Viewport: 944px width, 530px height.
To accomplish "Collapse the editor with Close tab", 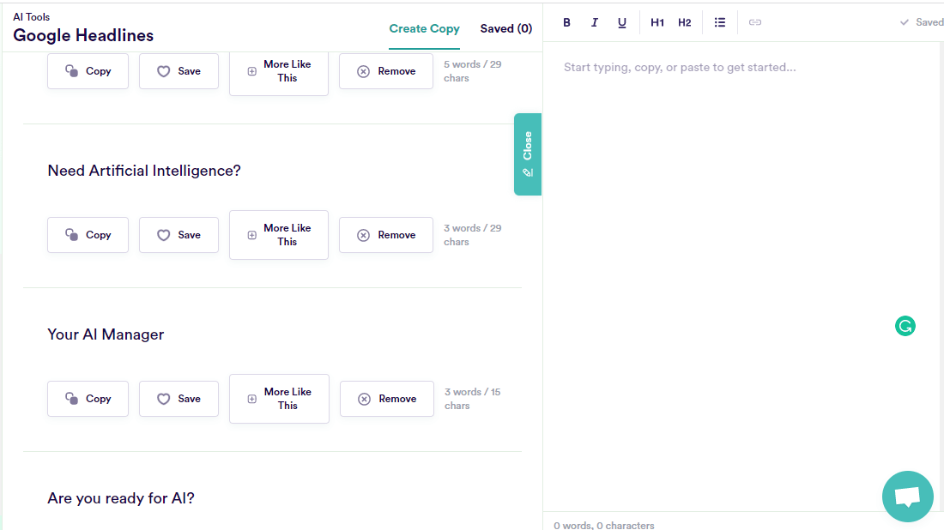I will (x=528, y=154).
